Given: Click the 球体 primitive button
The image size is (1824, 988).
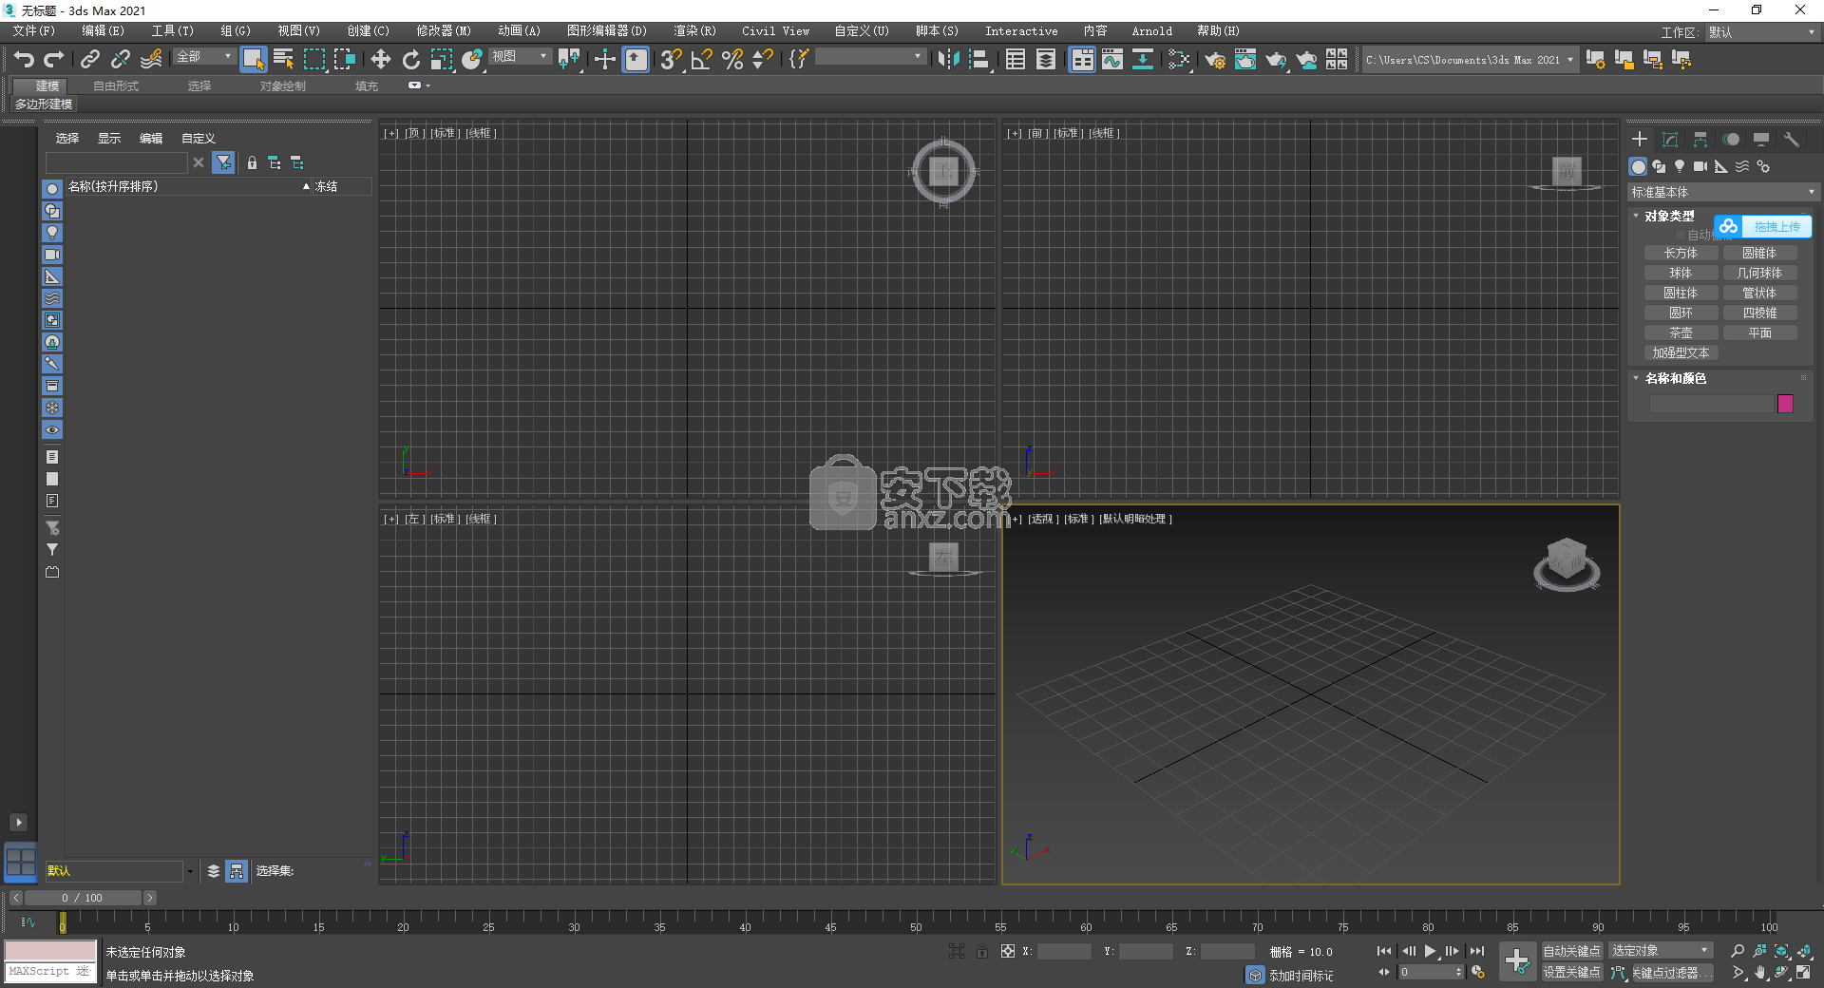Looking at the screenshot, I should (x=1681, y=274).
